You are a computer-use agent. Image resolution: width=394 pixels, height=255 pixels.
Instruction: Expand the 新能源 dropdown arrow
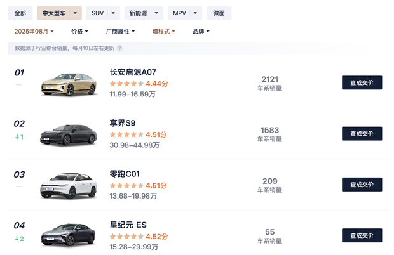(156, 13)
